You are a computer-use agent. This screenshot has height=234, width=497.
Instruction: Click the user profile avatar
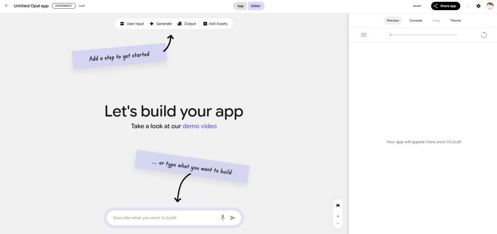[x=490, y=6]
